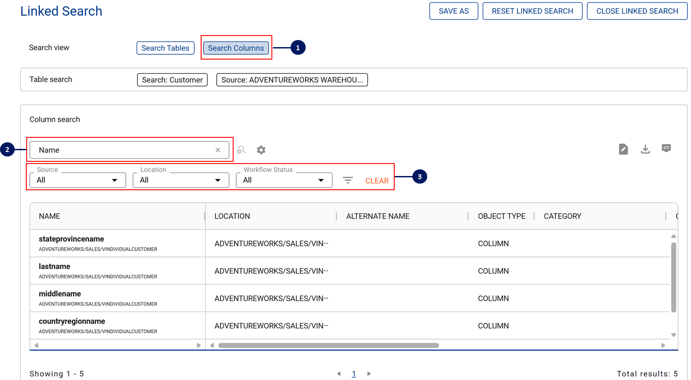The image size is (691, 380).
Task: Select the Search Columns view
Action: click(236, 48)
